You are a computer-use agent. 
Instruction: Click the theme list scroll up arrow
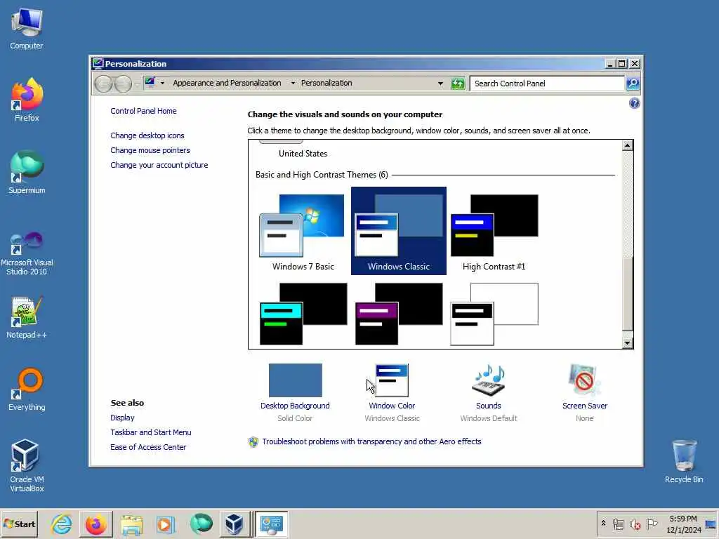(x=627, y=146)
